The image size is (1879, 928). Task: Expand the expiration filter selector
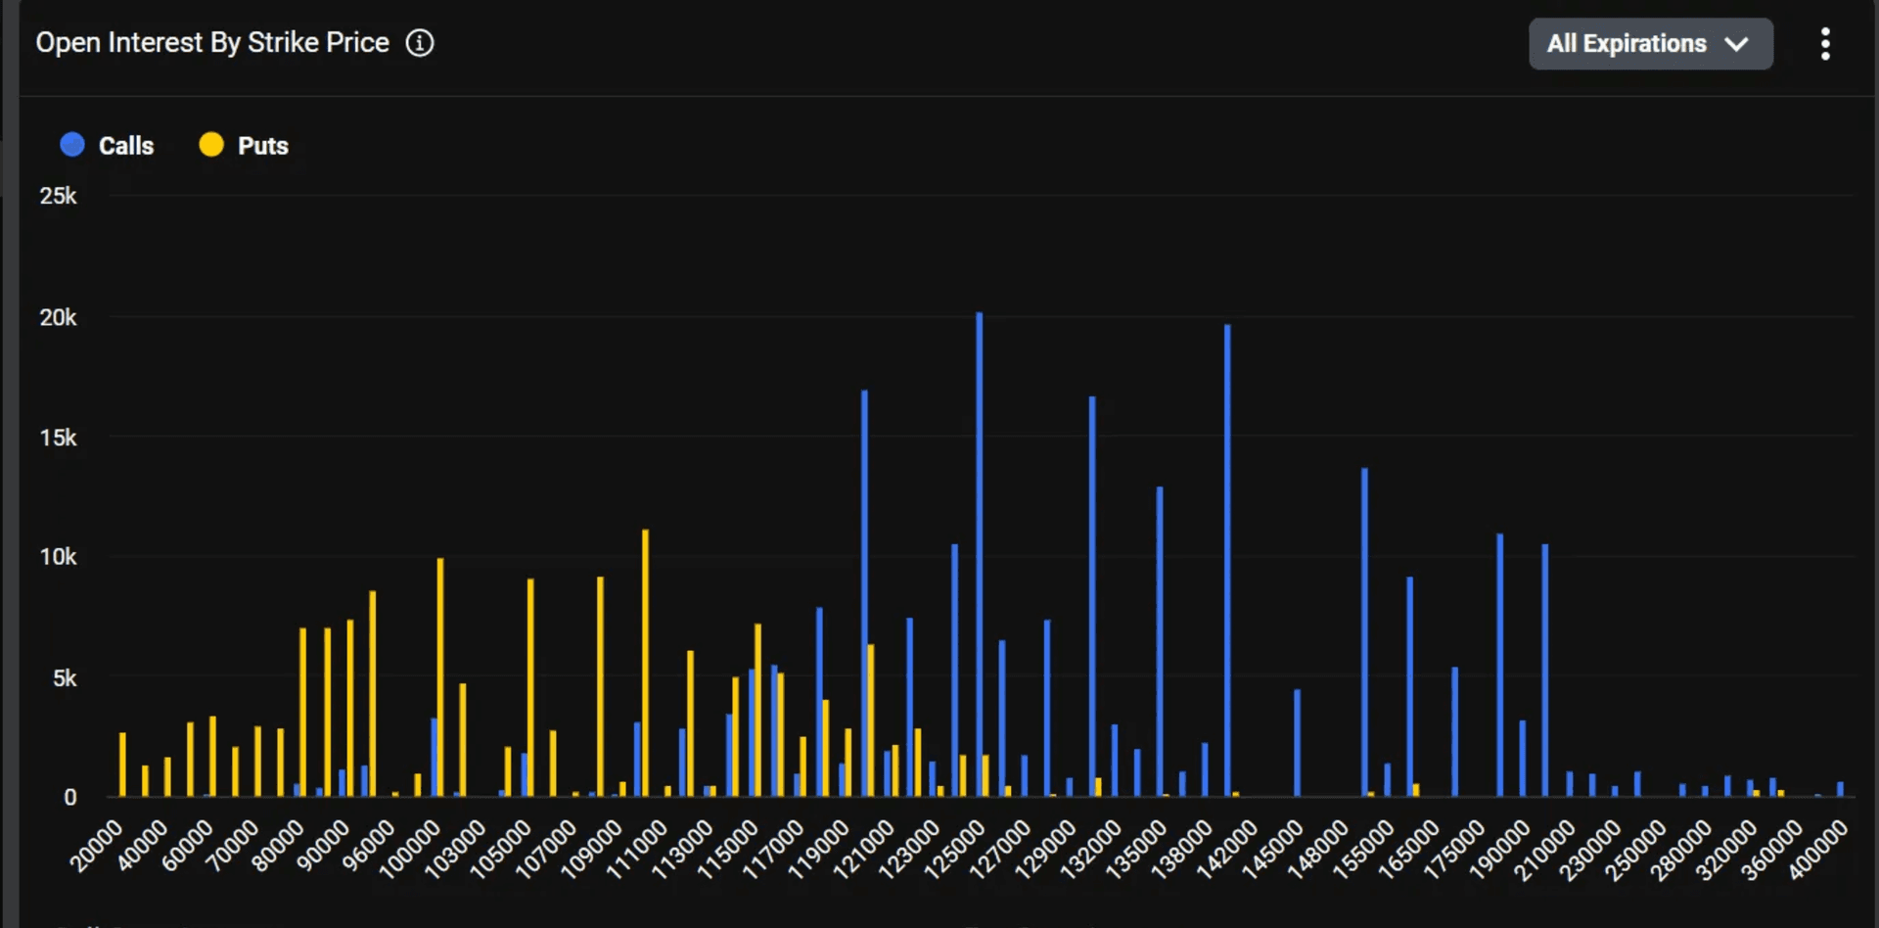coord(1650,44)
